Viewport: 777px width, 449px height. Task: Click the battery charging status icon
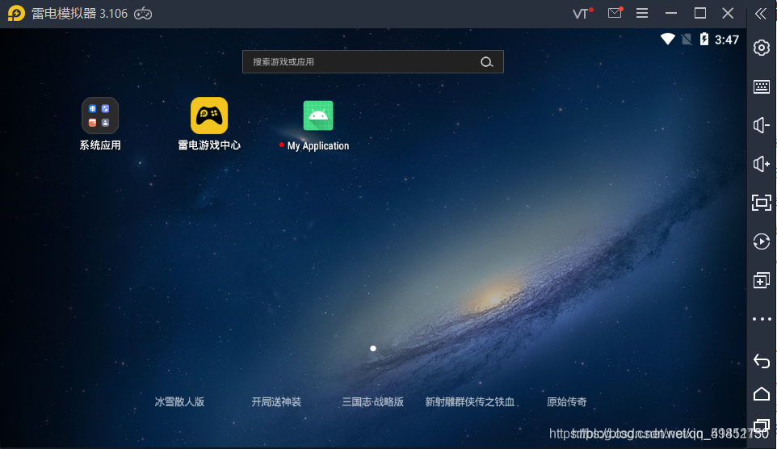click(704, 39)
